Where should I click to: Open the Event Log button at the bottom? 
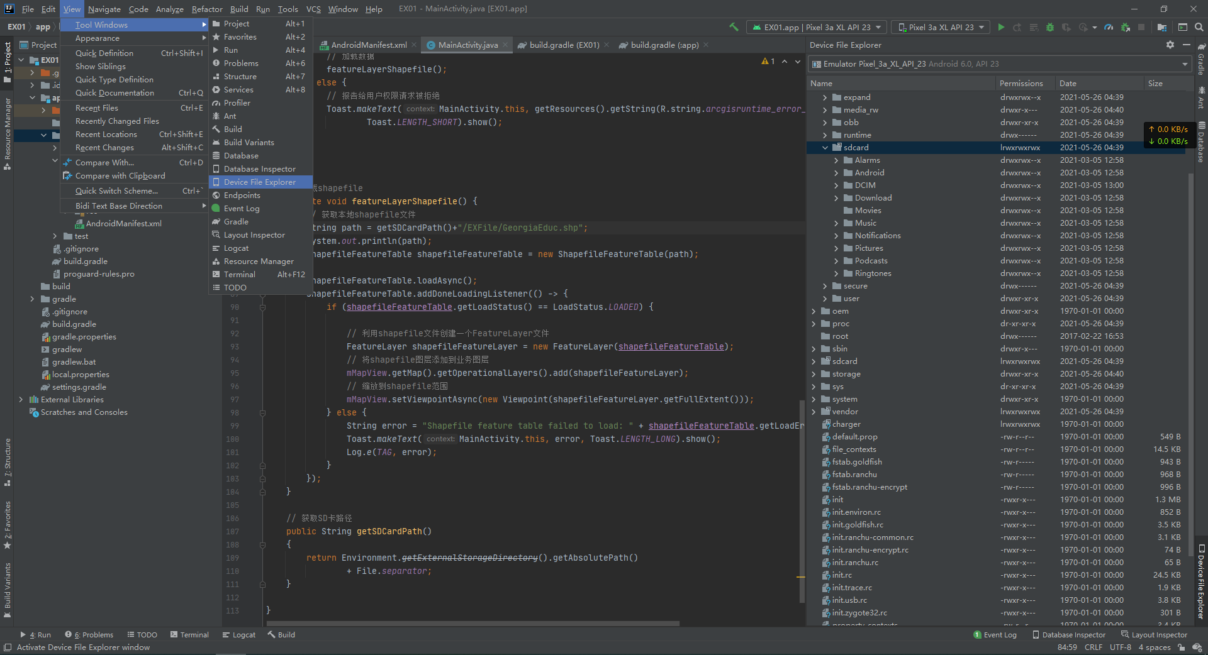click(995, 635)
